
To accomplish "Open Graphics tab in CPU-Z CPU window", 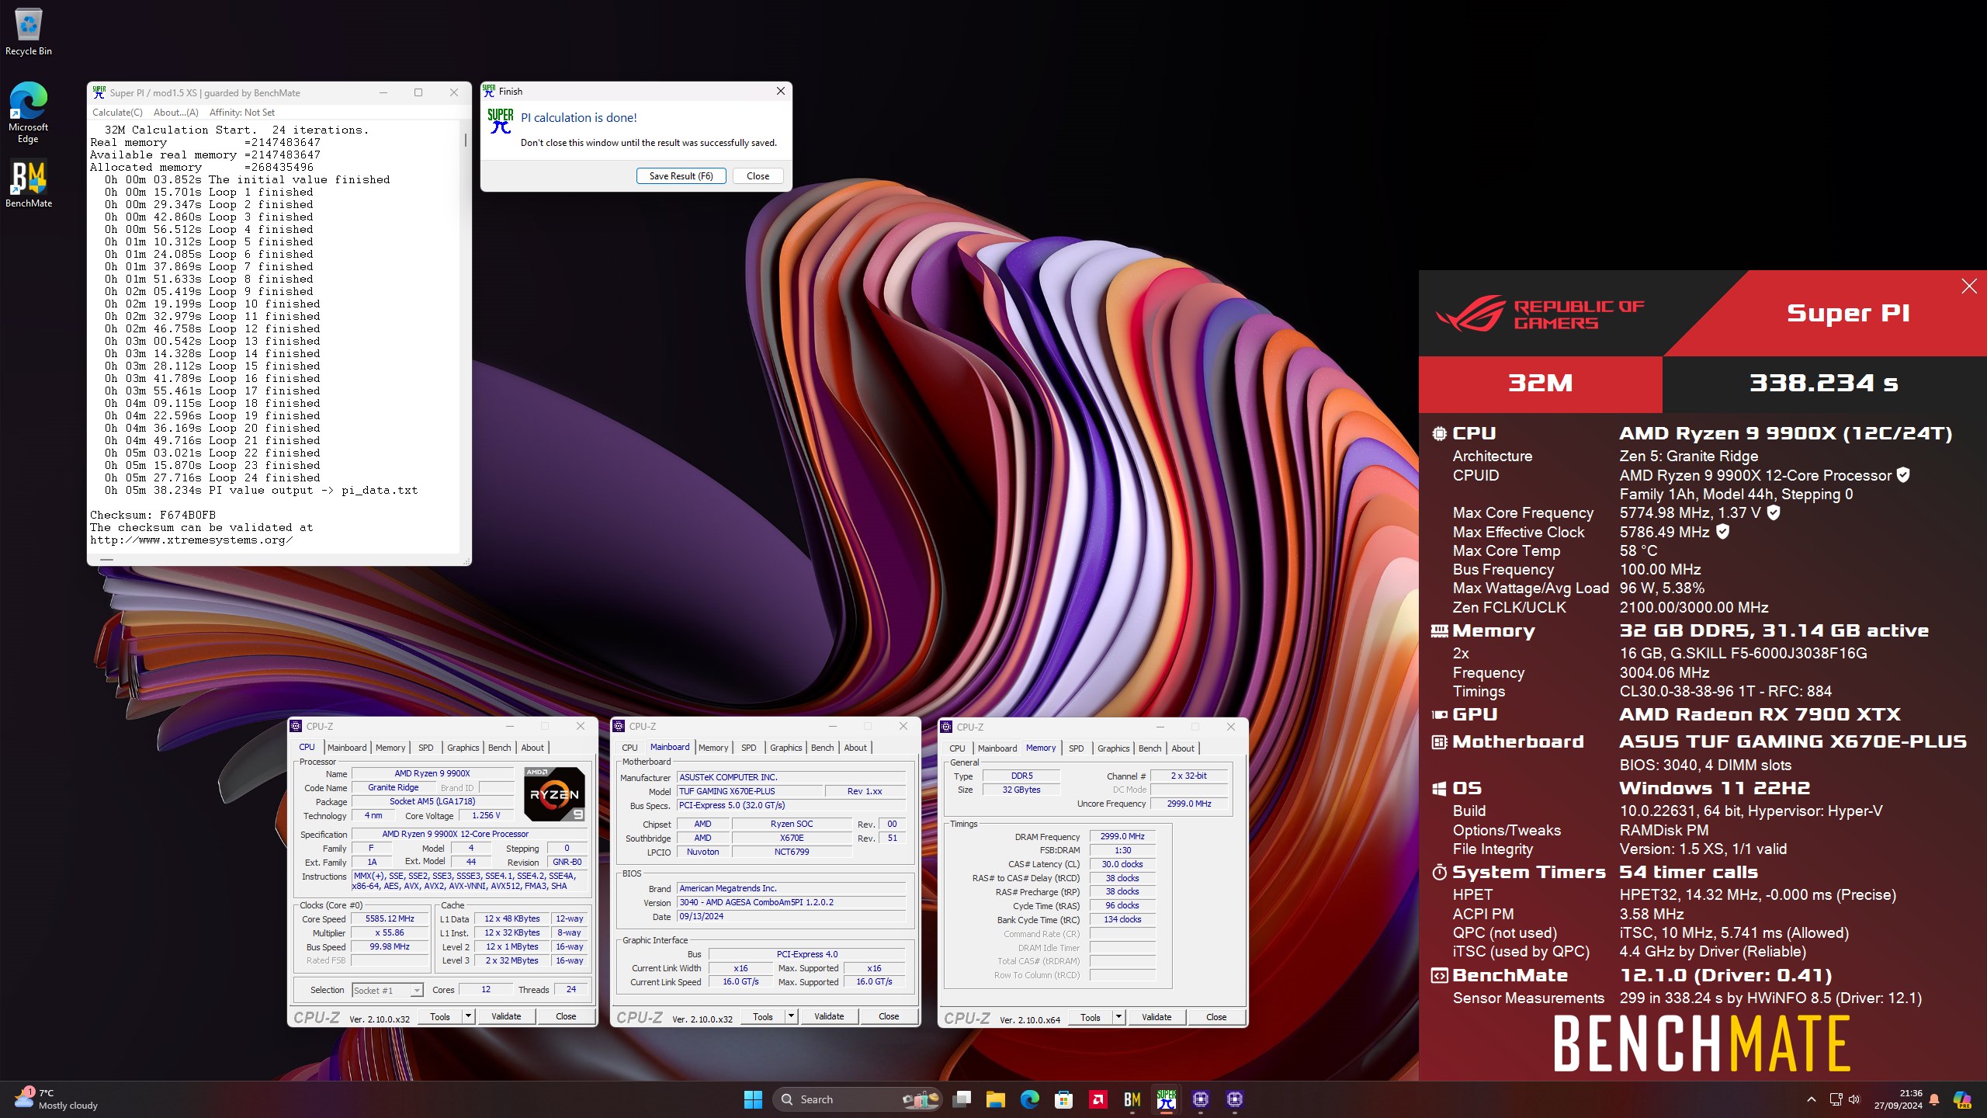I will 463,748.
